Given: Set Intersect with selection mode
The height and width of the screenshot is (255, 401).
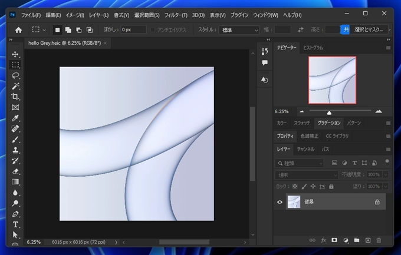Looking at the screenshot, I should 90,30.
